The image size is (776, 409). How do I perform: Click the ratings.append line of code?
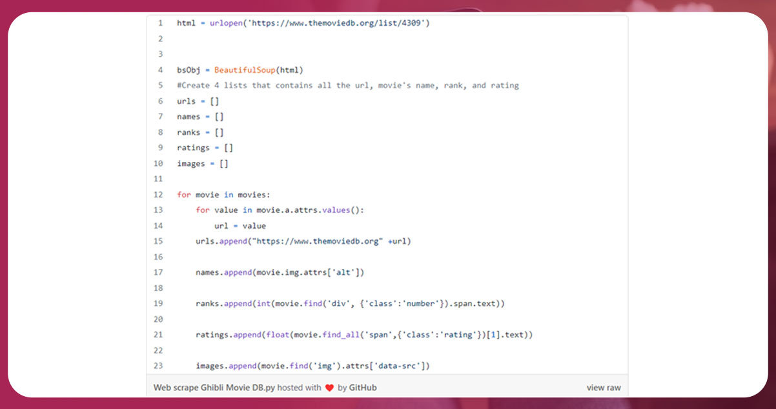point(363,335)
